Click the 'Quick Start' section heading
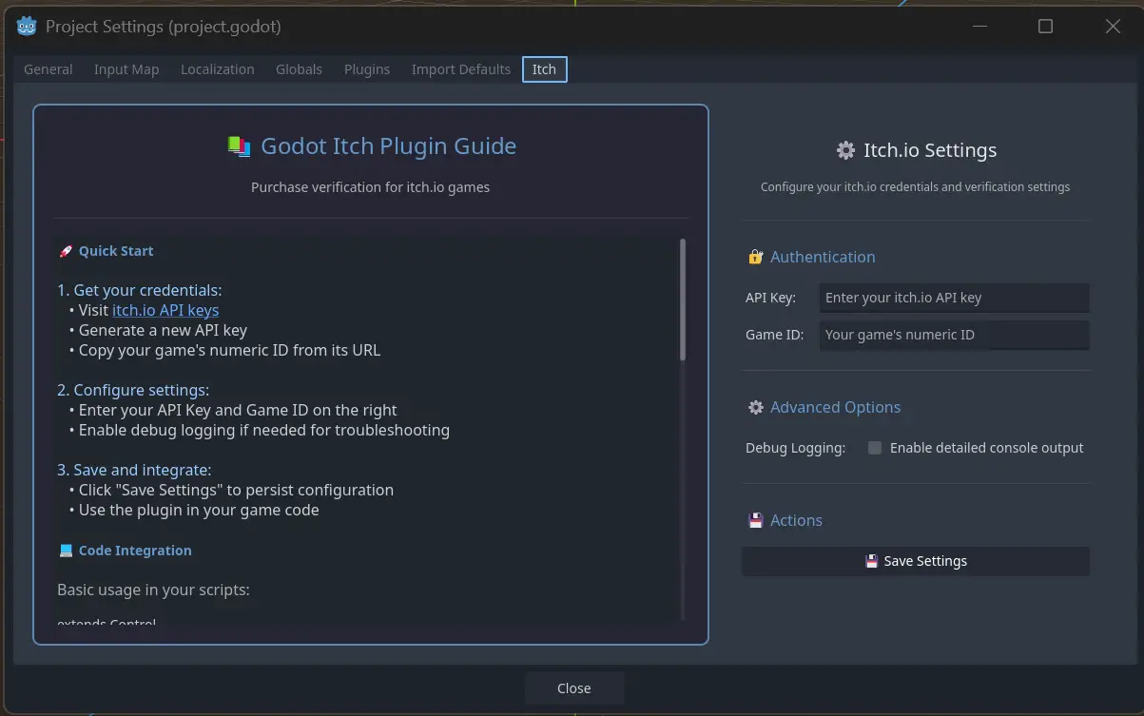This screenshot has width=1144, height=716. [116, 251]
